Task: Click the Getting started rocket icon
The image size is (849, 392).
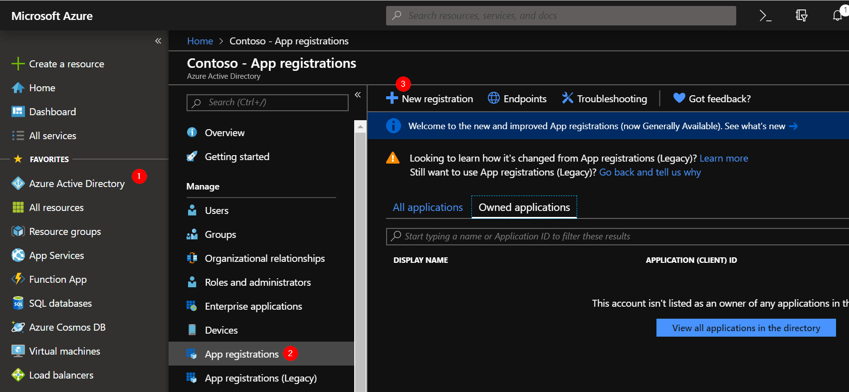Action: tap(192, 157)
